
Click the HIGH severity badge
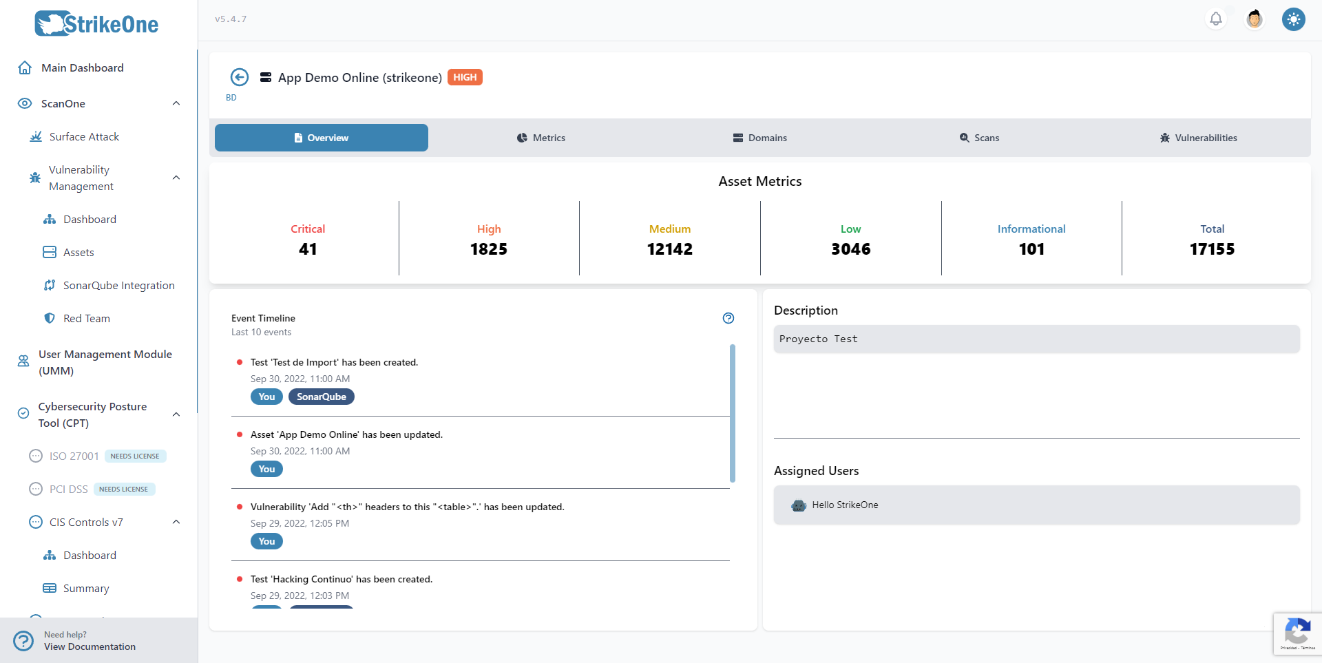(x=465, y=76)
